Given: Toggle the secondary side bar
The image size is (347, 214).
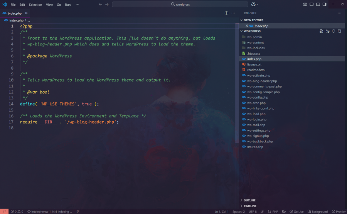Looking at the screenshot, I should (325, 5).
